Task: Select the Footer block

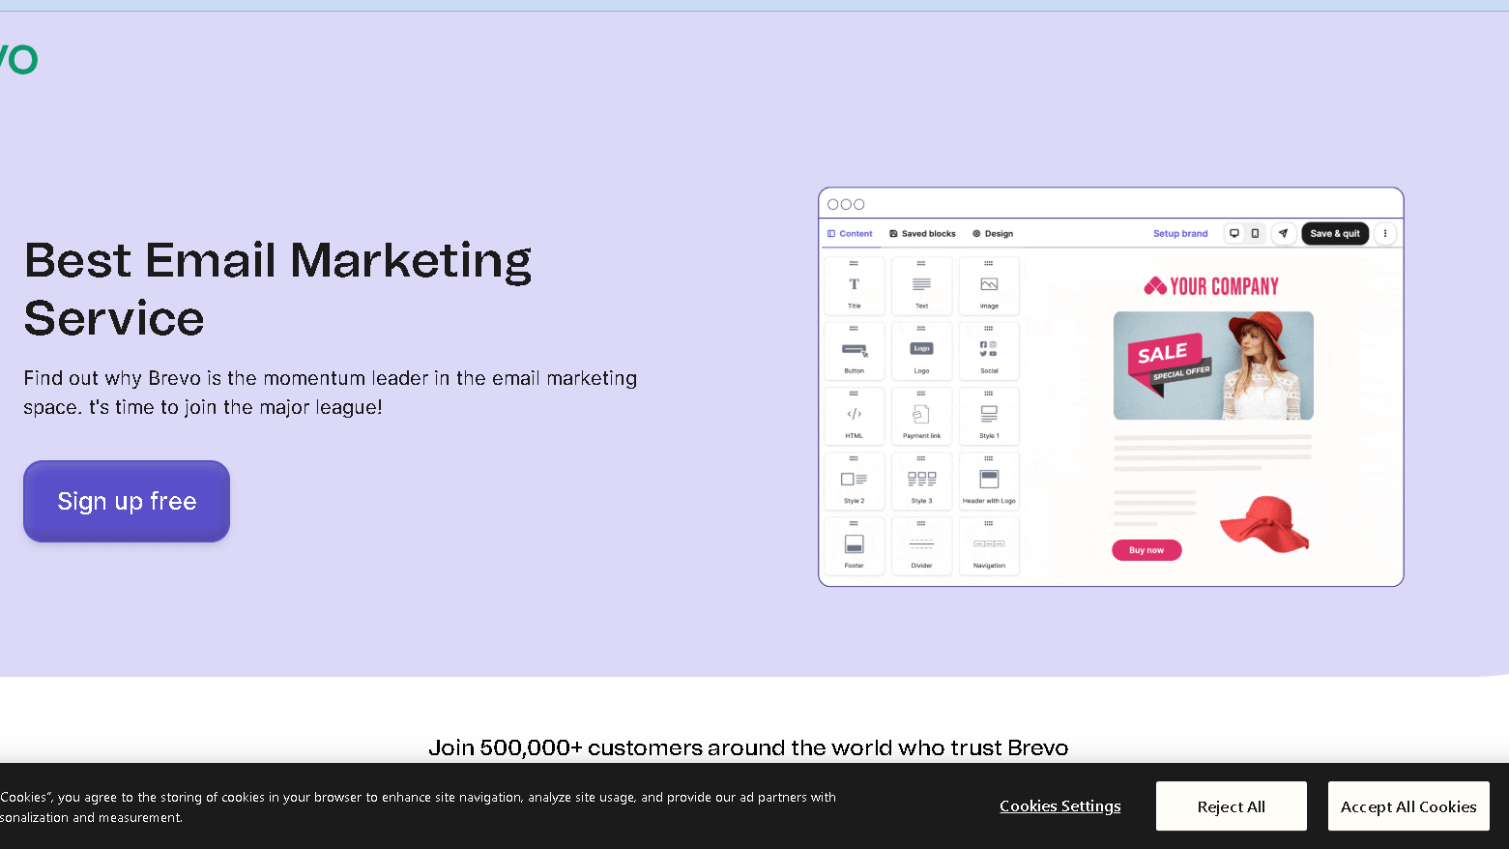Action: coord(854,544)
